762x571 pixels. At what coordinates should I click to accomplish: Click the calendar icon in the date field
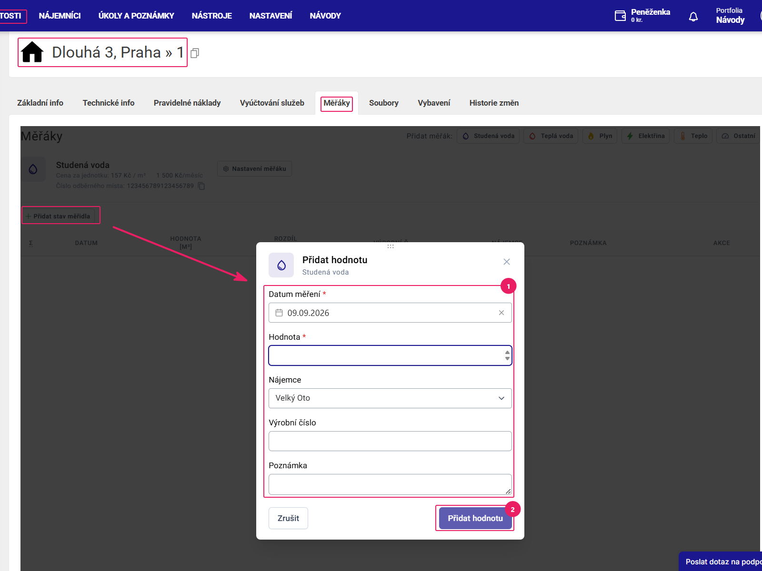[x=279, y=313]
